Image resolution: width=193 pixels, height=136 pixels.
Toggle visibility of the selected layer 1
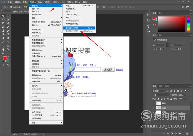click(x=154, y=108)
